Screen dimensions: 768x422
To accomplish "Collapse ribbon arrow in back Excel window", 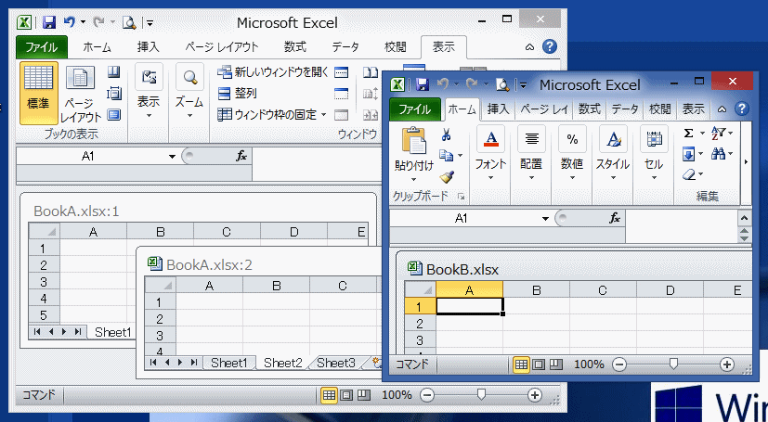I will tap(529, 47).
